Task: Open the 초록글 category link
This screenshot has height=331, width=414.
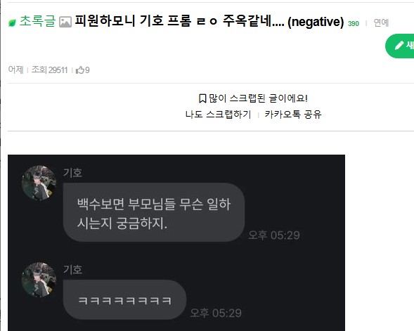Action: coord(37,21)
